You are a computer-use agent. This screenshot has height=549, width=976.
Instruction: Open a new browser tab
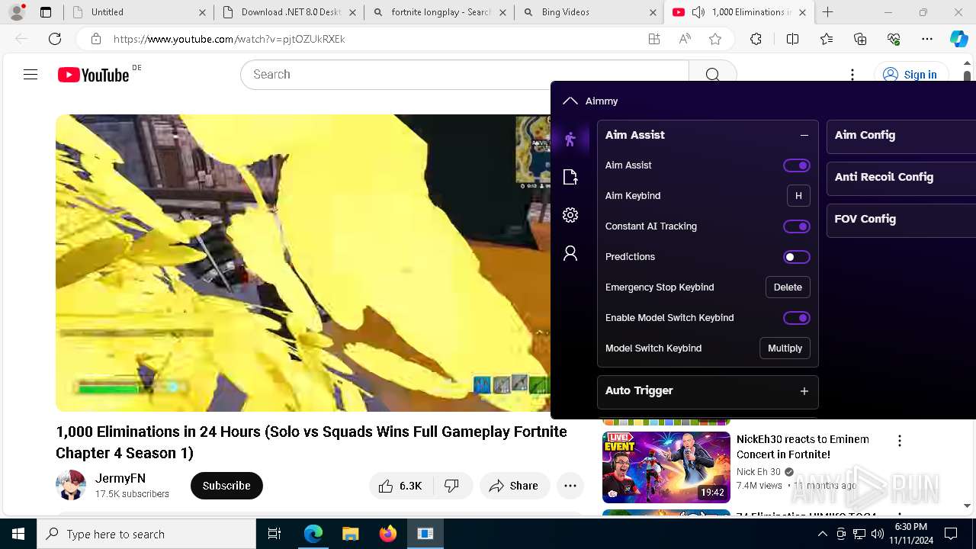828,12
